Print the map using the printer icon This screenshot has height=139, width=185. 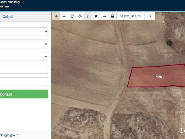click(x=112, y=16)
